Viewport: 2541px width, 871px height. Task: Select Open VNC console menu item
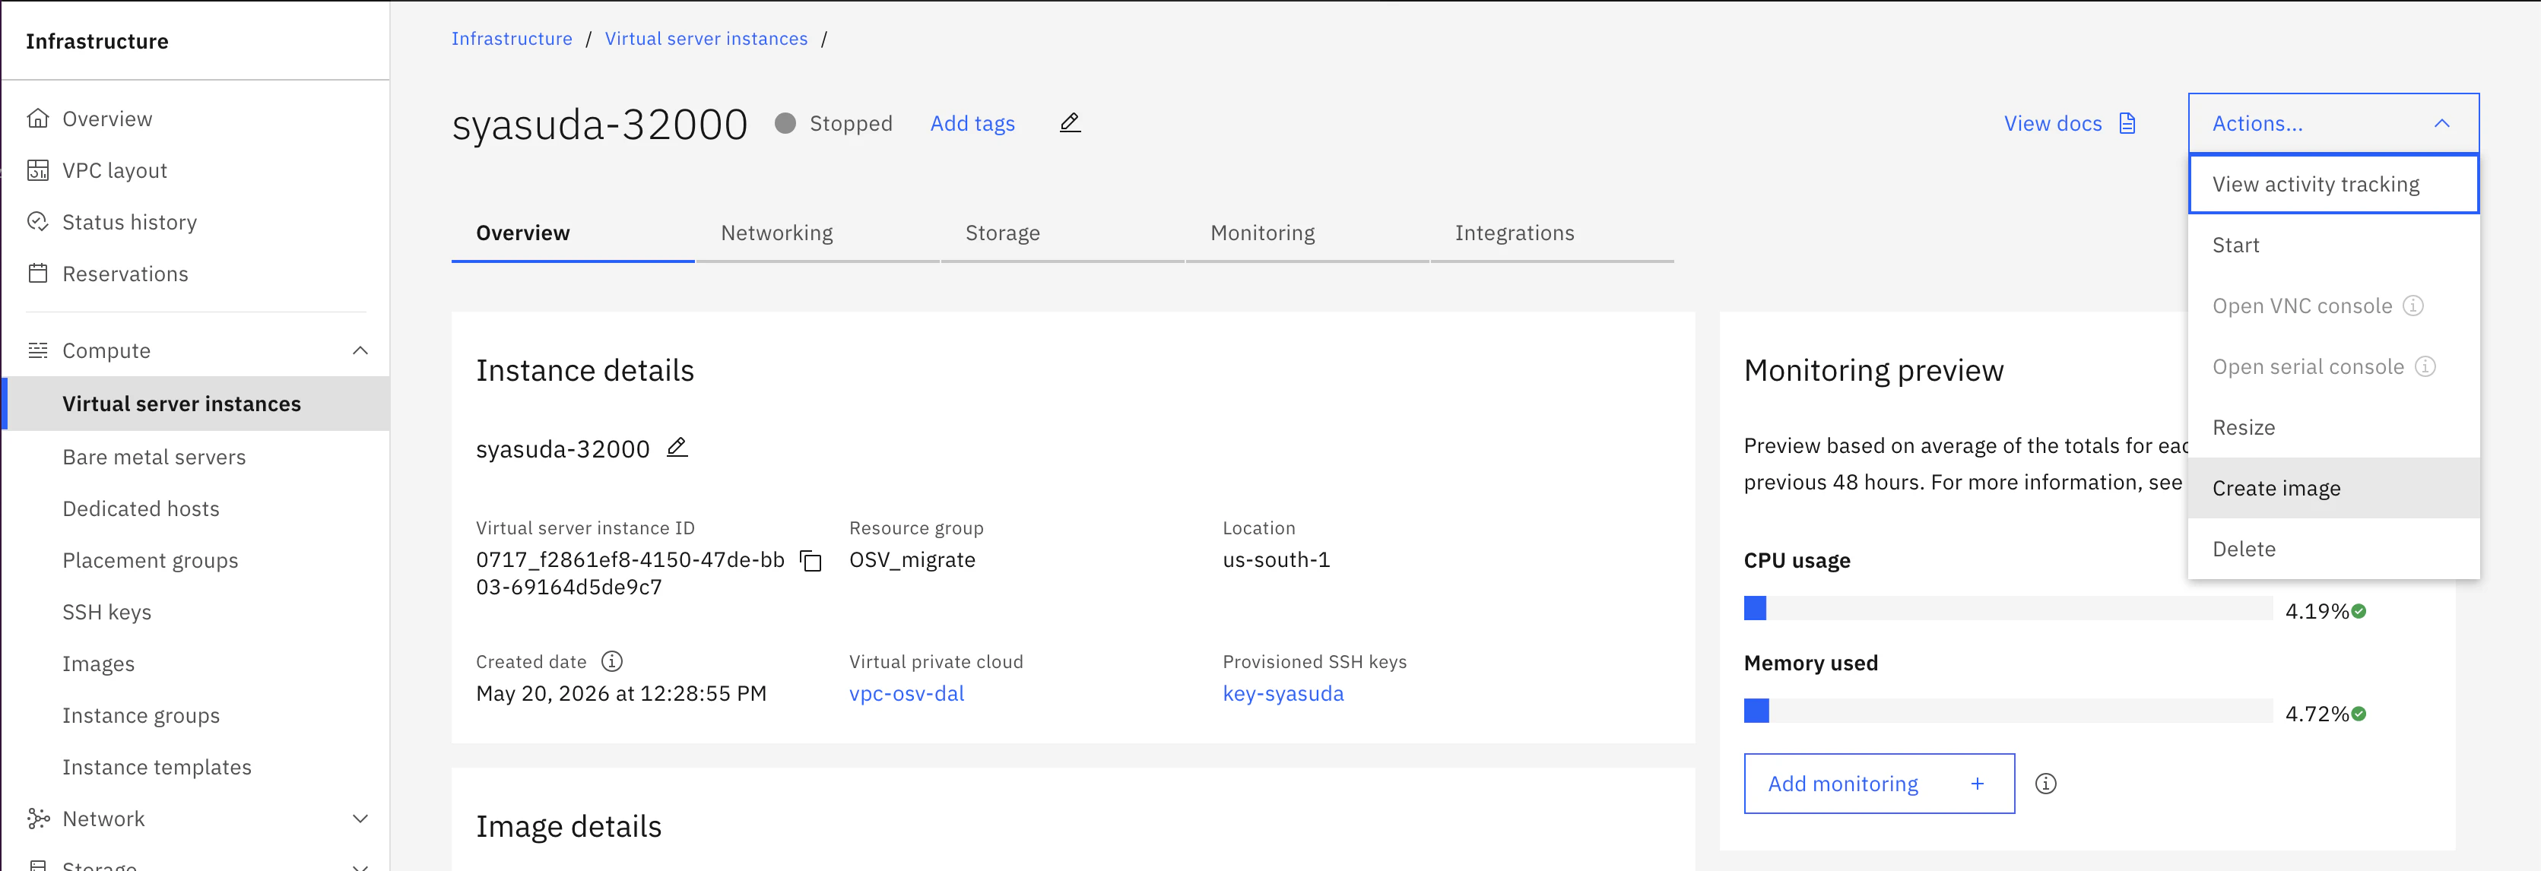[x=2333, y=306]
